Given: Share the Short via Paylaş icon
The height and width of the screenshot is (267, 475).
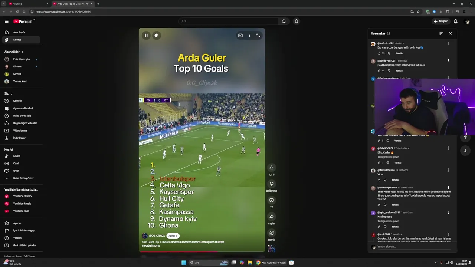Looking at the screenshot, I should pos(272,217).
